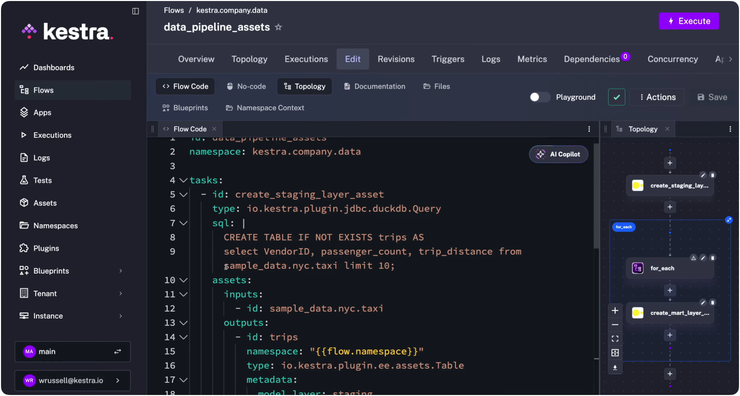The image size is (740, 396).
Task: Collapse the tasks block on line 4
Action: point(183,180)
